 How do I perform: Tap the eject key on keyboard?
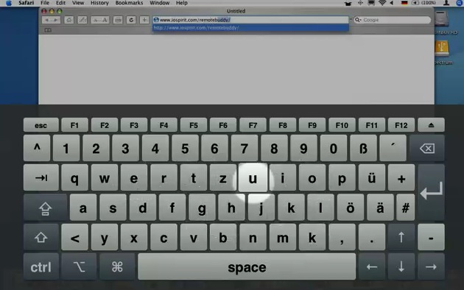[x=431, y=125]
